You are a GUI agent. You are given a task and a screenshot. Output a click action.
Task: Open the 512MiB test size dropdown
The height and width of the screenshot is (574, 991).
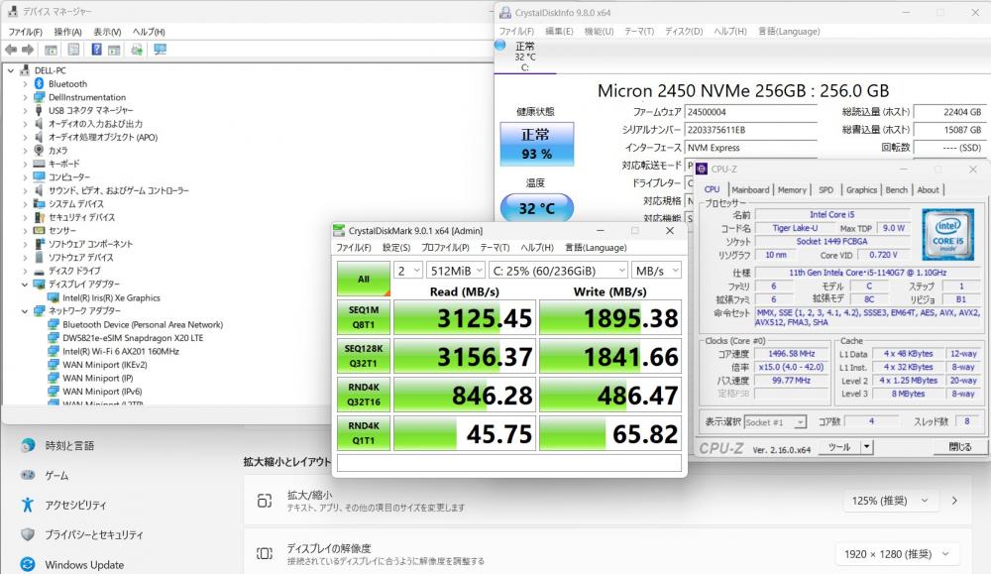coord(456,271)
